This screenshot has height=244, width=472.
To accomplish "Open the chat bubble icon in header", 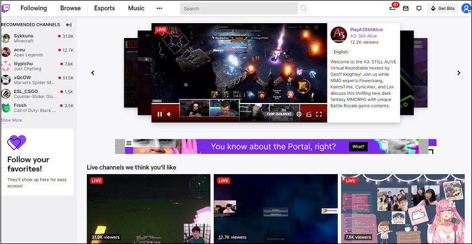I will (x=418, y=8).
